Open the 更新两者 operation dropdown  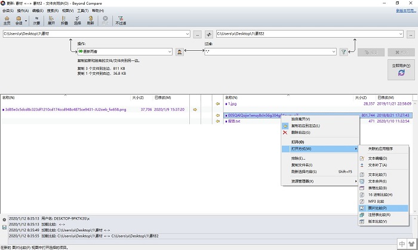coord(169,53)
